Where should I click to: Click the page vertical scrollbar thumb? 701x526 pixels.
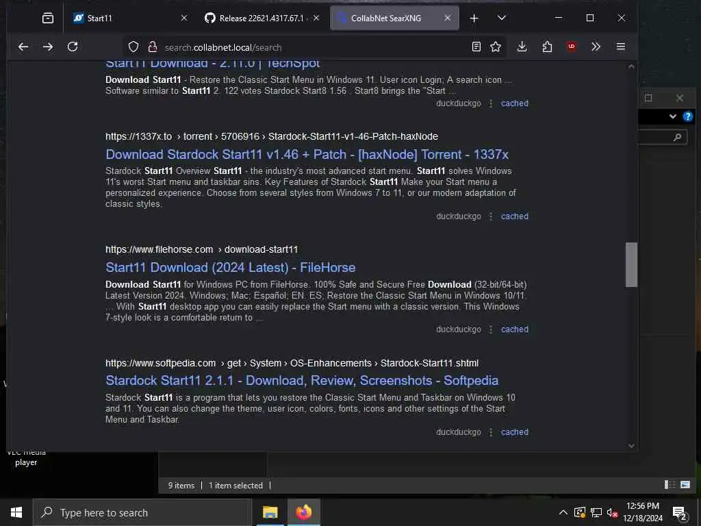tap(631, 264)
